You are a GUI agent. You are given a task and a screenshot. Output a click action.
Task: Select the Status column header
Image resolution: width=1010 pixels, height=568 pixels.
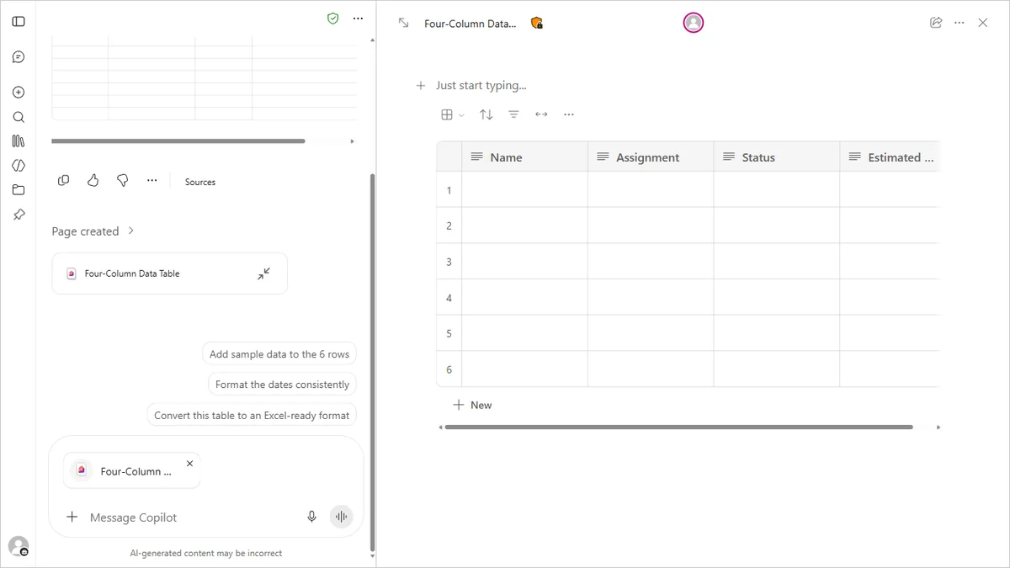(777, 157)
